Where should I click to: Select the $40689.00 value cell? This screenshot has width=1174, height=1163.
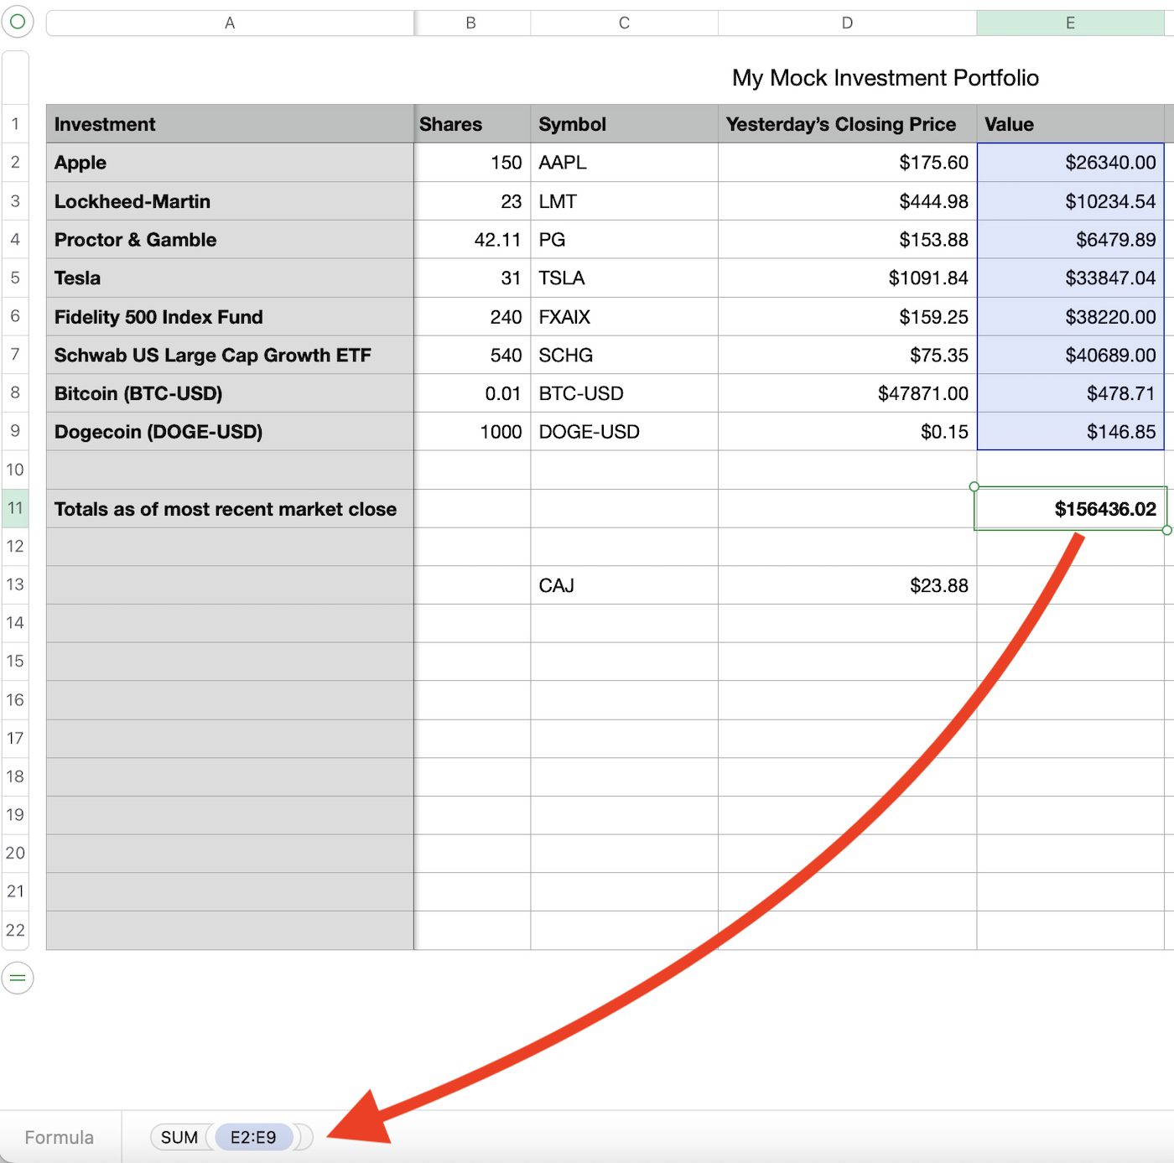pos(1071,355)
